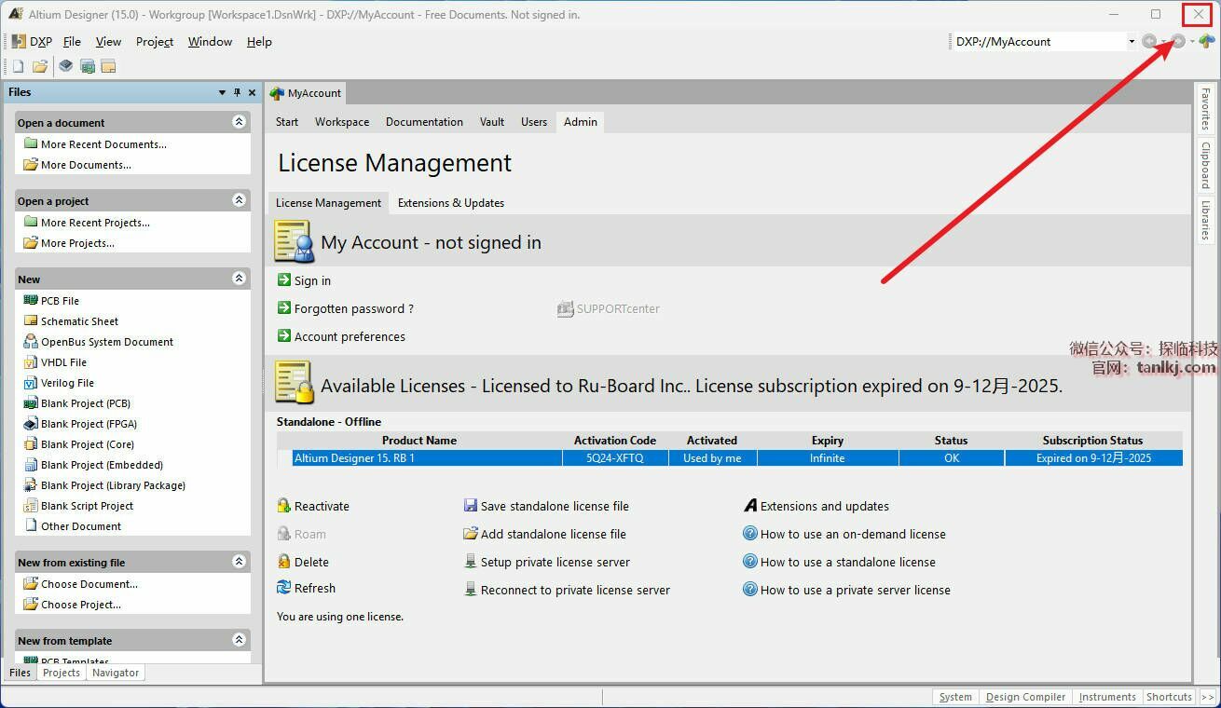The width and height of the screenshot is (1221, 708).
Task: Click the new blank document toolbar icon
Action: tap(18, 66)
